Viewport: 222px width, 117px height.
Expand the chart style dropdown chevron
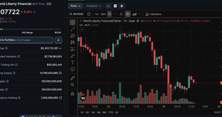(x=140, y=14)
